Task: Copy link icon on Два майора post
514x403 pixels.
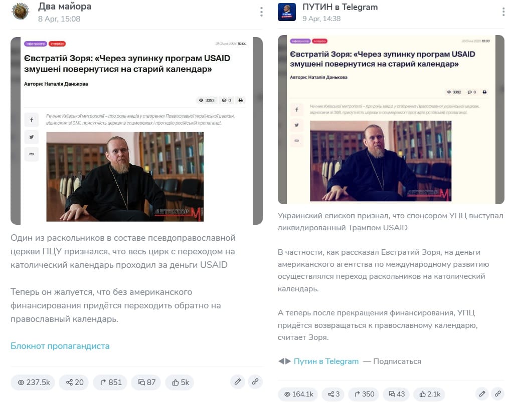Action: coord(255,381)
